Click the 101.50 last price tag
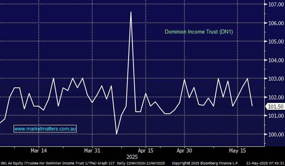This screenshot has width=285, height=166. 275,107
